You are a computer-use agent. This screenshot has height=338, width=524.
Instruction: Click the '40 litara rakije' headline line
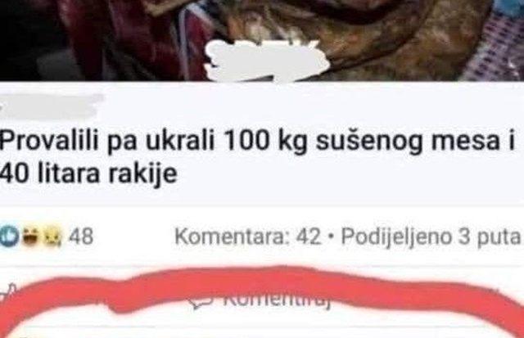click(88, 174)
